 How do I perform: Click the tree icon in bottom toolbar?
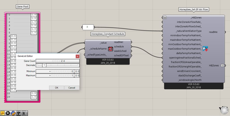pyautogui.click(x=19, y=113)
